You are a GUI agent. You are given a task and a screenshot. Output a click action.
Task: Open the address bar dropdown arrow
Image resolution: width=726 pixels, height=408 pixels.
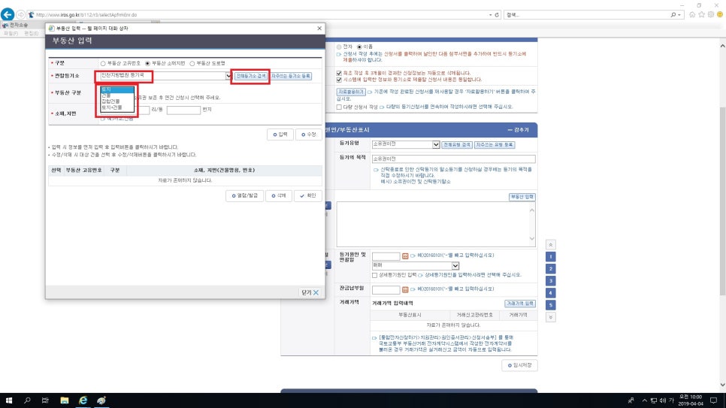490,15
